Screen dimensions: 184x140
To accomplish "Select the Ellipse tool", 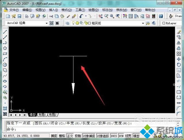I will 5,81.
